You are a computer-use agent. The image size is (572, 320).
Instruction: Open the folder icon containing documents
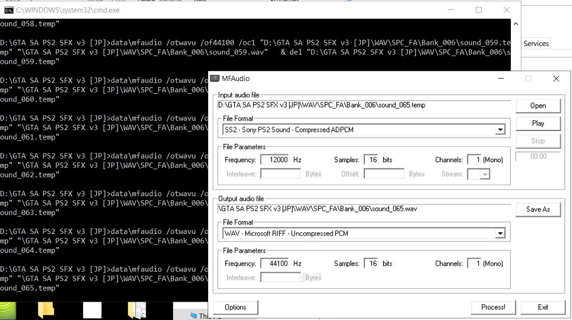pyautogui.click(x=137, y=310)
